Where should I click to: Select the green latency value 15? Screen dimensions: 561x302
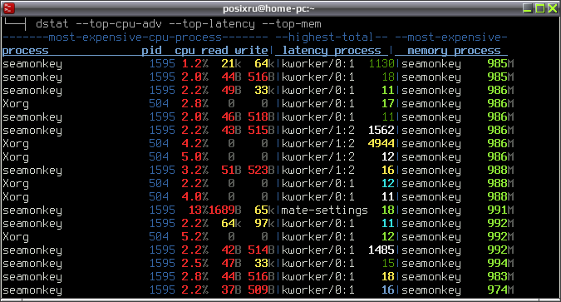point(388,264)
